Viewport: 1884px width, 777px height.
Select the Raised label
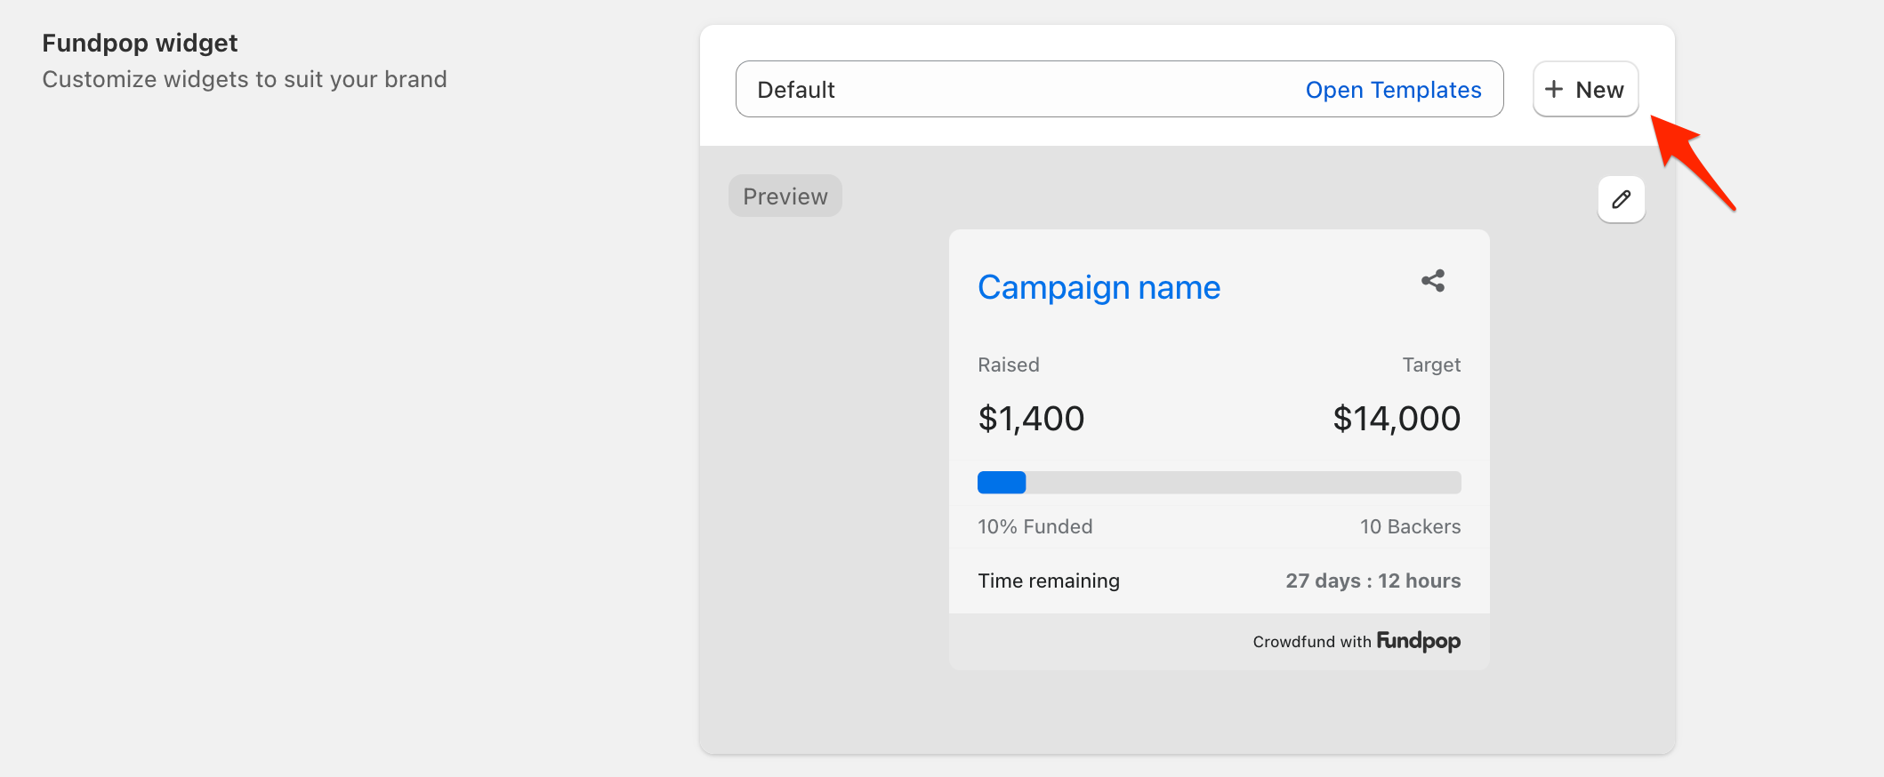[1008, 365]
